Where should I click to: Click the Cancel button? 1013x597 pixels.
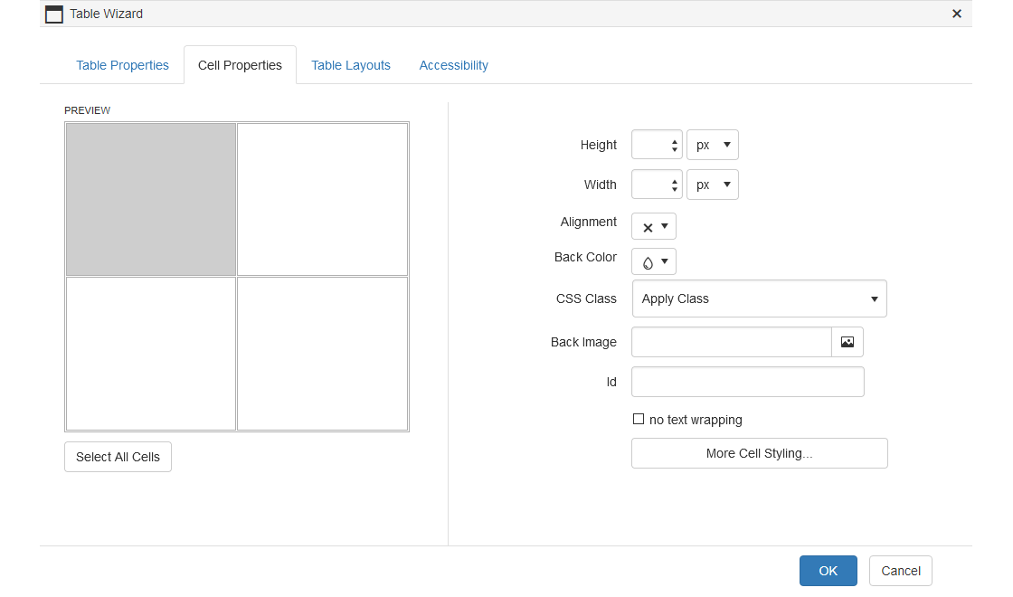coord(901,571)
